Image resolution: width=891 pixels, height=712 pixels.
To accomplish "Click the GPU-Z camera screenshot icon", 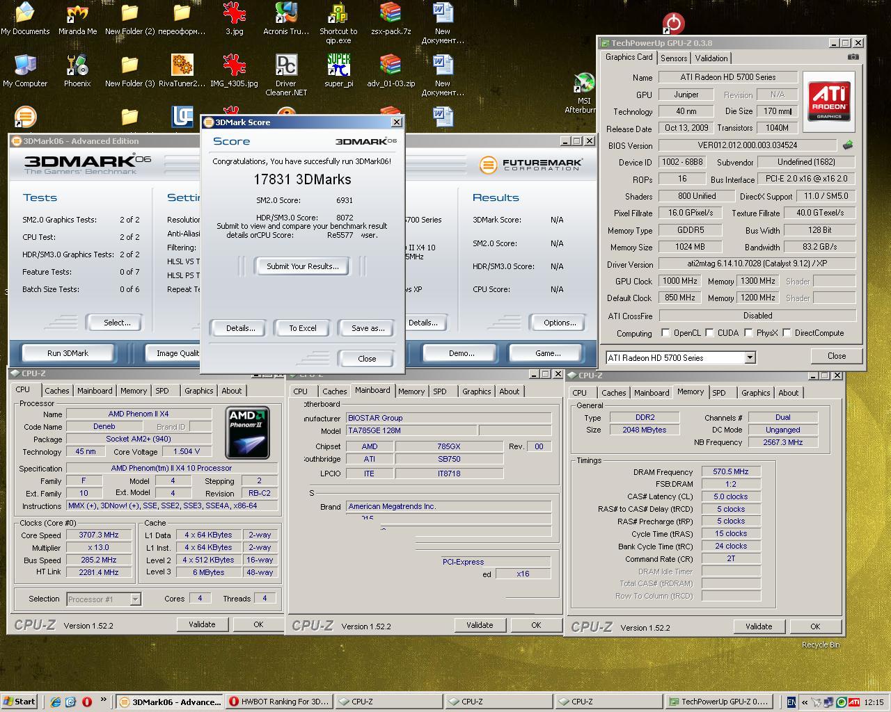I will tap(853, 57).
